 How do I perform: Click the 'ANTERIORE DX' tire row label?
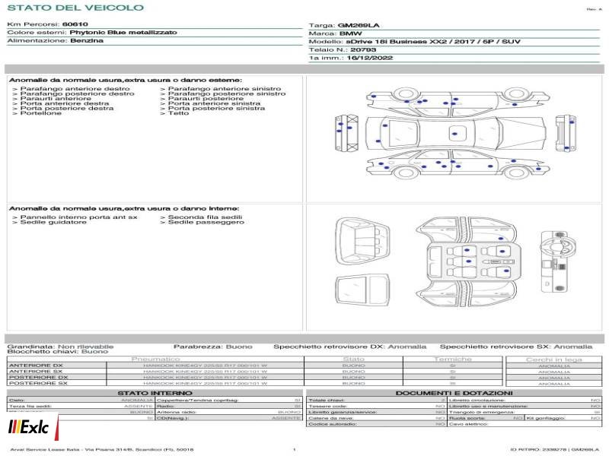pos(36,366)
